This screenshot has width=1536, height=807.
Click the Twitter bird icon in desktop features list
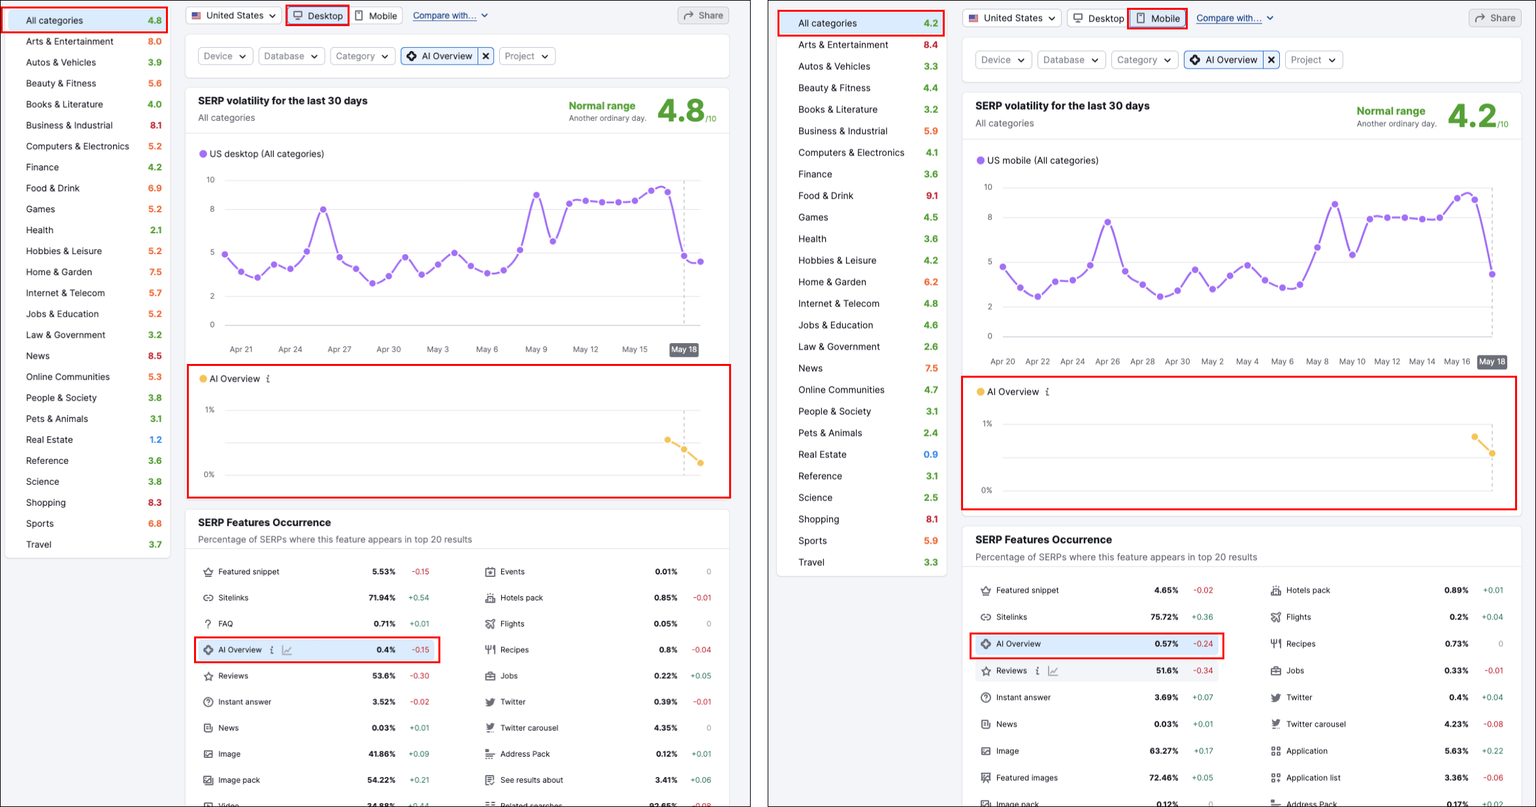tap(490, 702)
